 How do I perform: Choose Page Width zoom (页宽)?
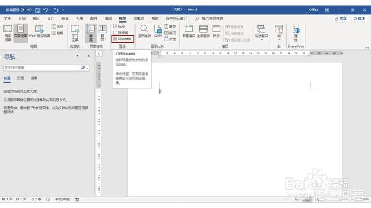pos(170,39)
